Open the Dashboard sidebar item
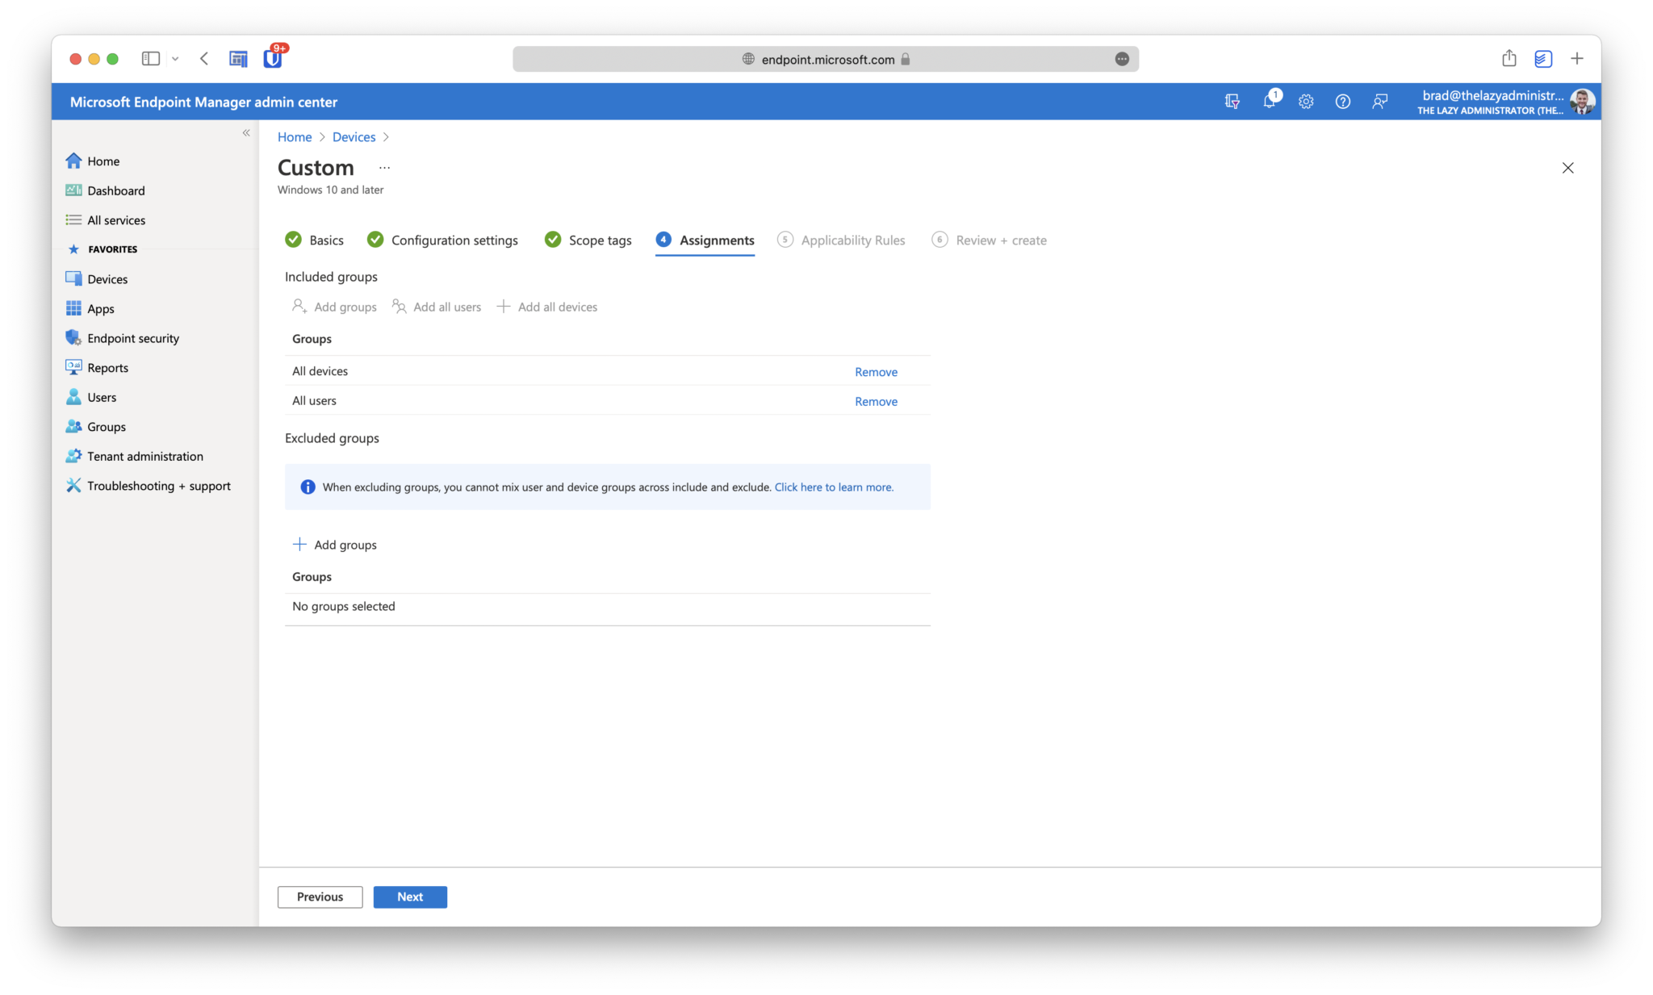 coord(105,190)
